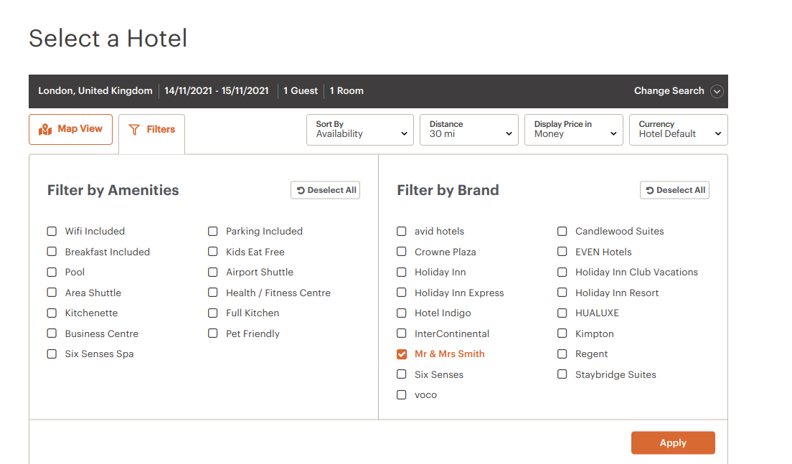Switch to the Filters tab
This screenshot has width=792, height=464.
pyautogui.click(x=151, y=130)
